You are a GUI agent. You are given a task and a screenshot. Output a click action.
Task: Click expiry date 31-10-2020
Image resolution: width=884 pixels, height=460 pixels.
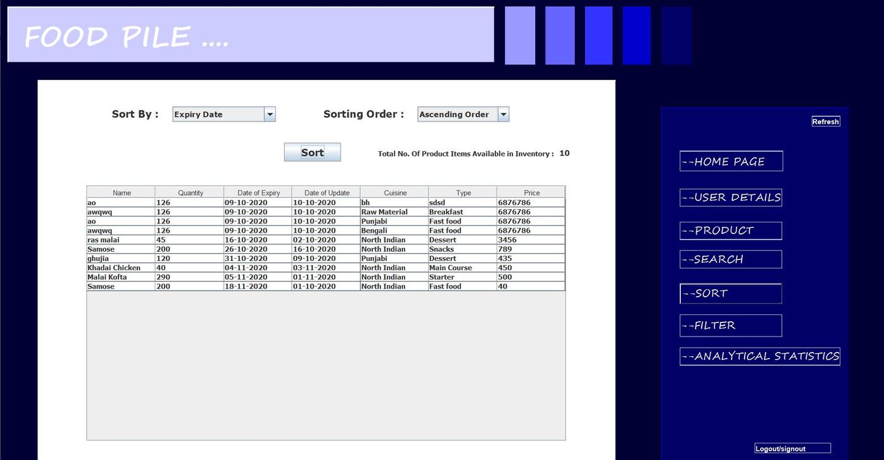(258, 258)
